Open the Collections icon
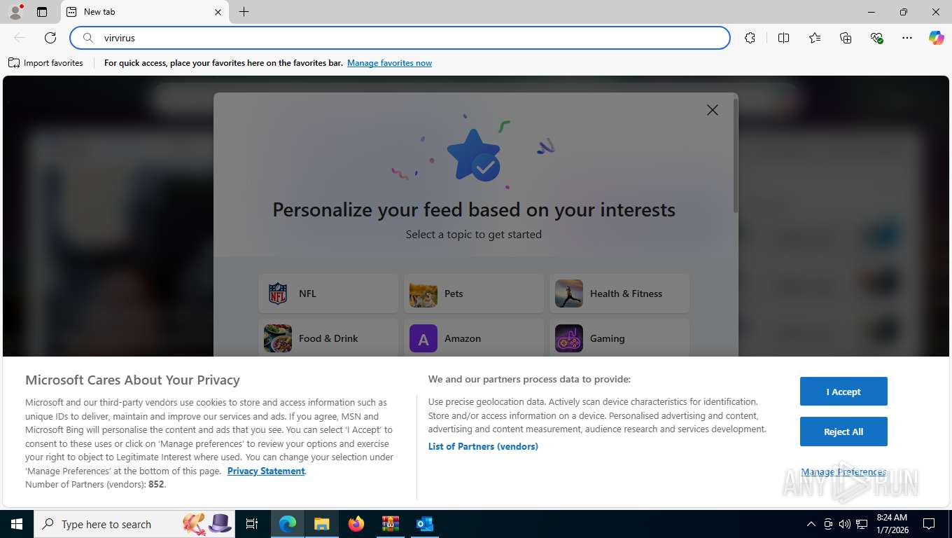The width and height of the screenshot is (952, 538). tap(846, 38)
